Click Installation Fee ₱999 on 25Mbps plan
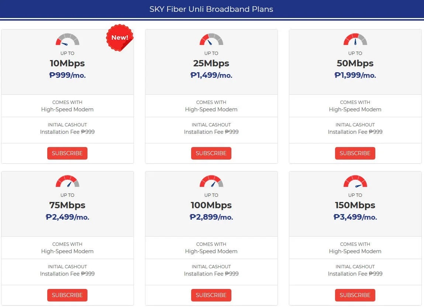 (x=211, y=132)
